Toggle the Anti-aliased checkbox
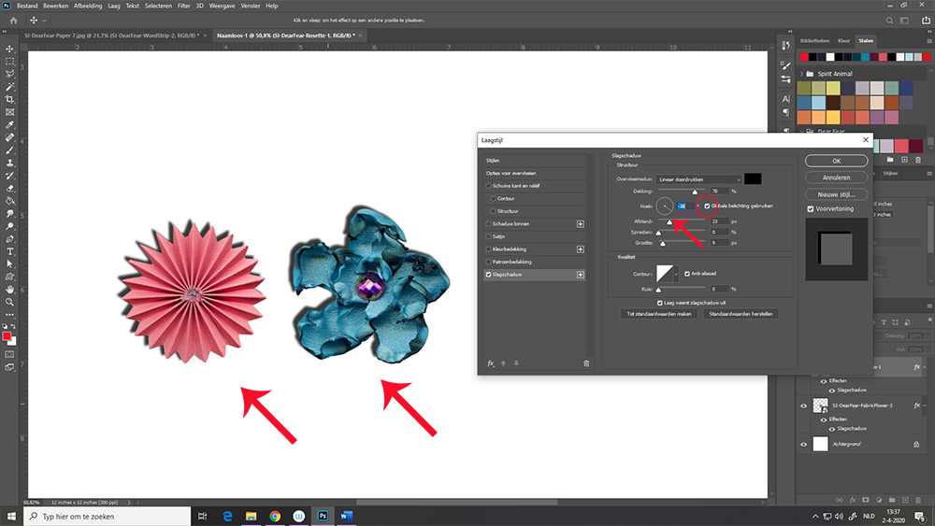This screenshot has height=526, width=935. tap(687, 274)
